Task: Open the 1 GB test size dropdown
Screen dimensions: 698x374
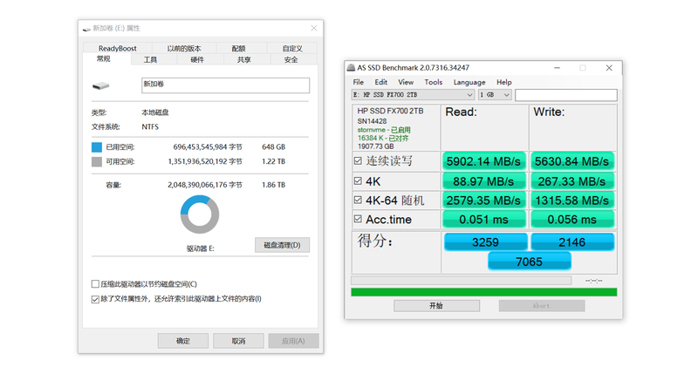Action: [x=495, y=95]
